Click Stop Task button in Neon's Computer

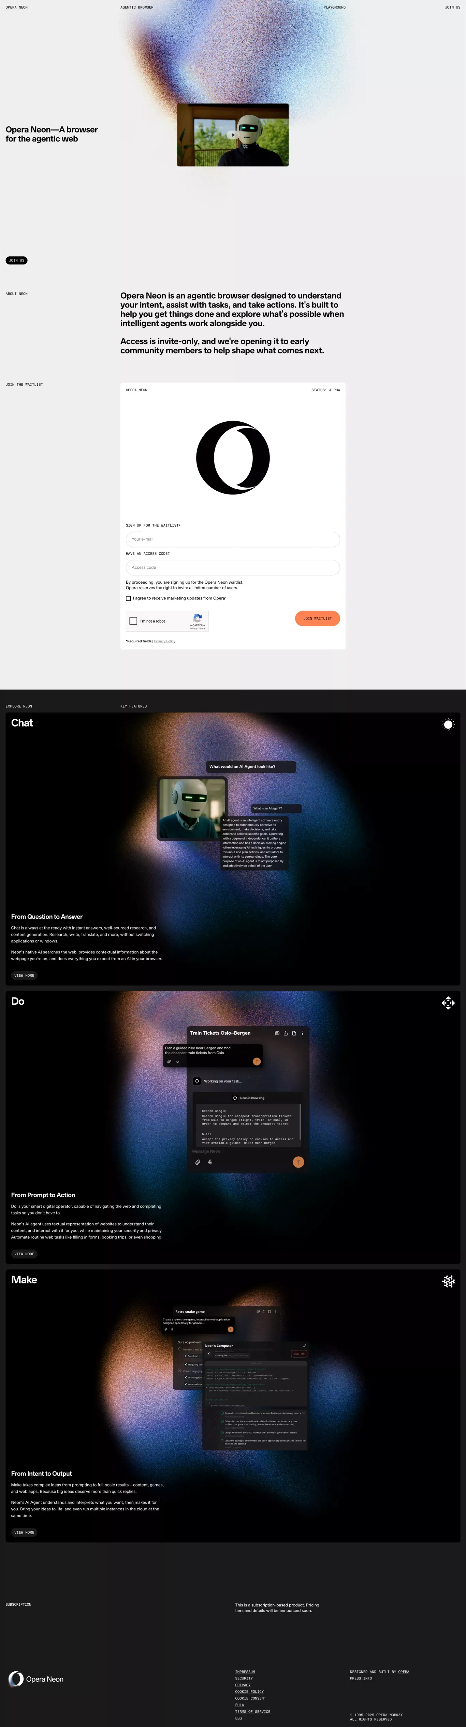[298, 1354]
